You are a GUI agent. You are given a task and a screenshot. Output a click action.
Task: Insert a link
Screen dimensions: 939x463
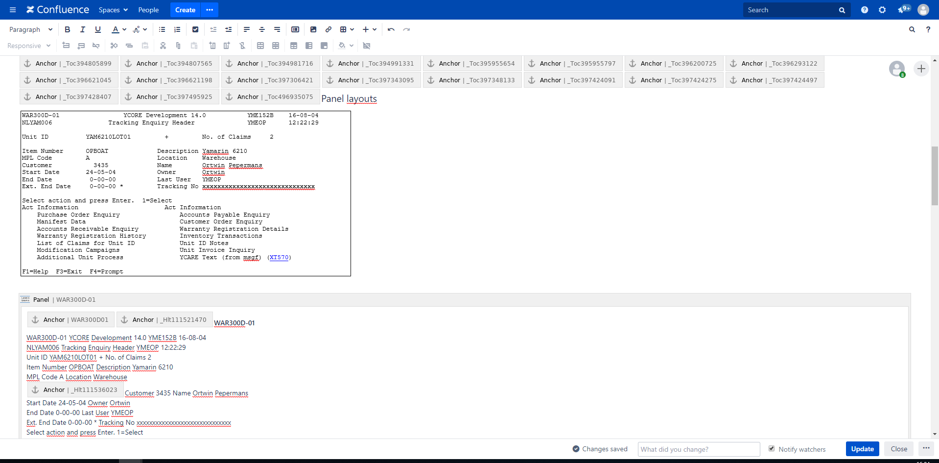[329, 29]
